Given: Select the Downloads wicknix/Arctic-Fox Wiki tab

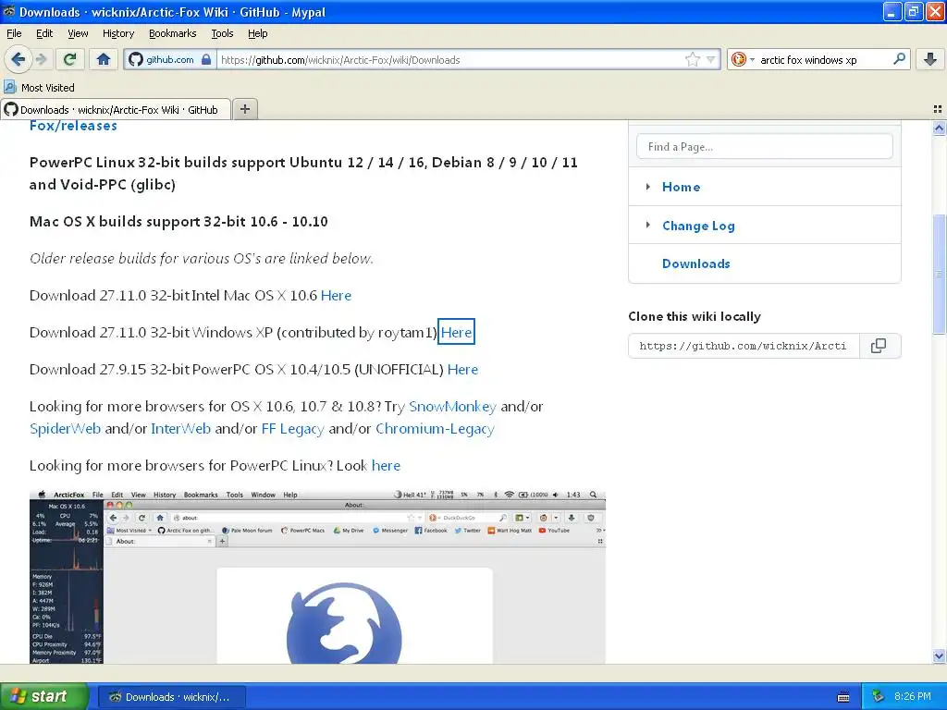Looking at the screenshot, I should coord(116,109).
